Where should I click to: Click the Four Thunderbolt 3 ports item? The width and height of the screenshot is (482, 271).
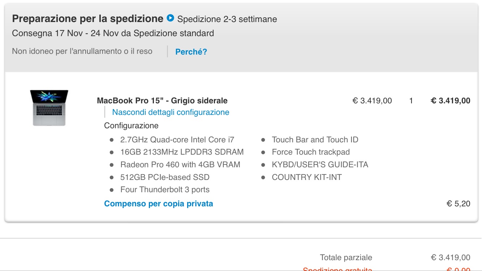[165, 190]
